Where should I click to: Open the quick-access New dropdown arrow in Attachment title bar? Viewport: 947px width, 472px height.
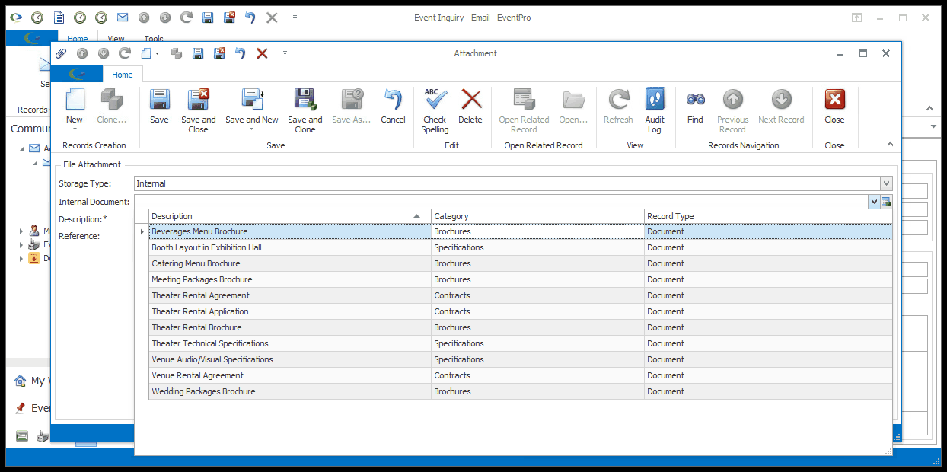pyautogui.click(x=157, y=53)
